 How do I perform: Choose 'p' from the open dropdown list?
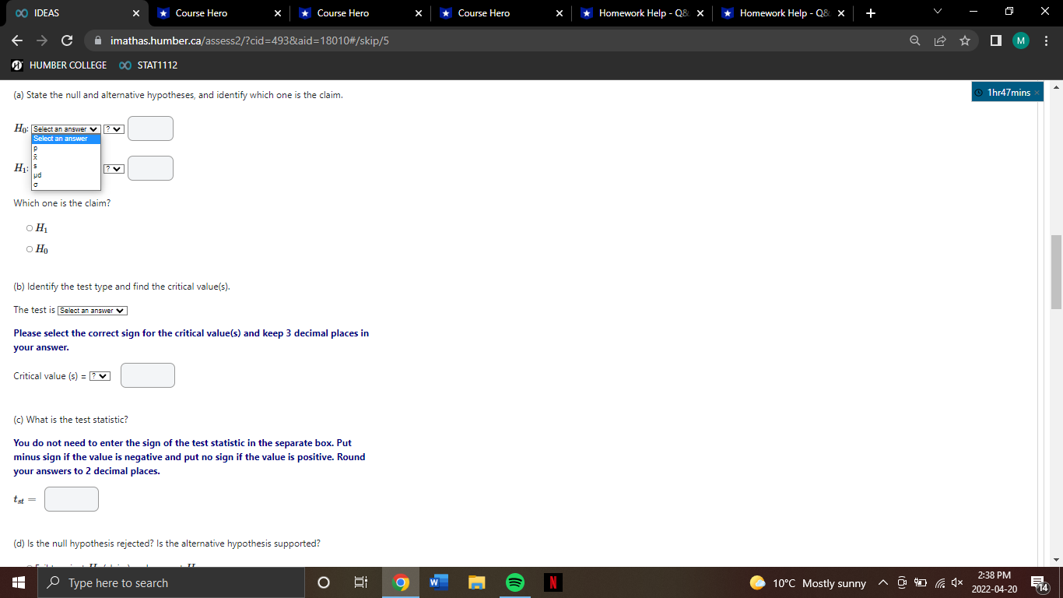click(x=66, y=148)
